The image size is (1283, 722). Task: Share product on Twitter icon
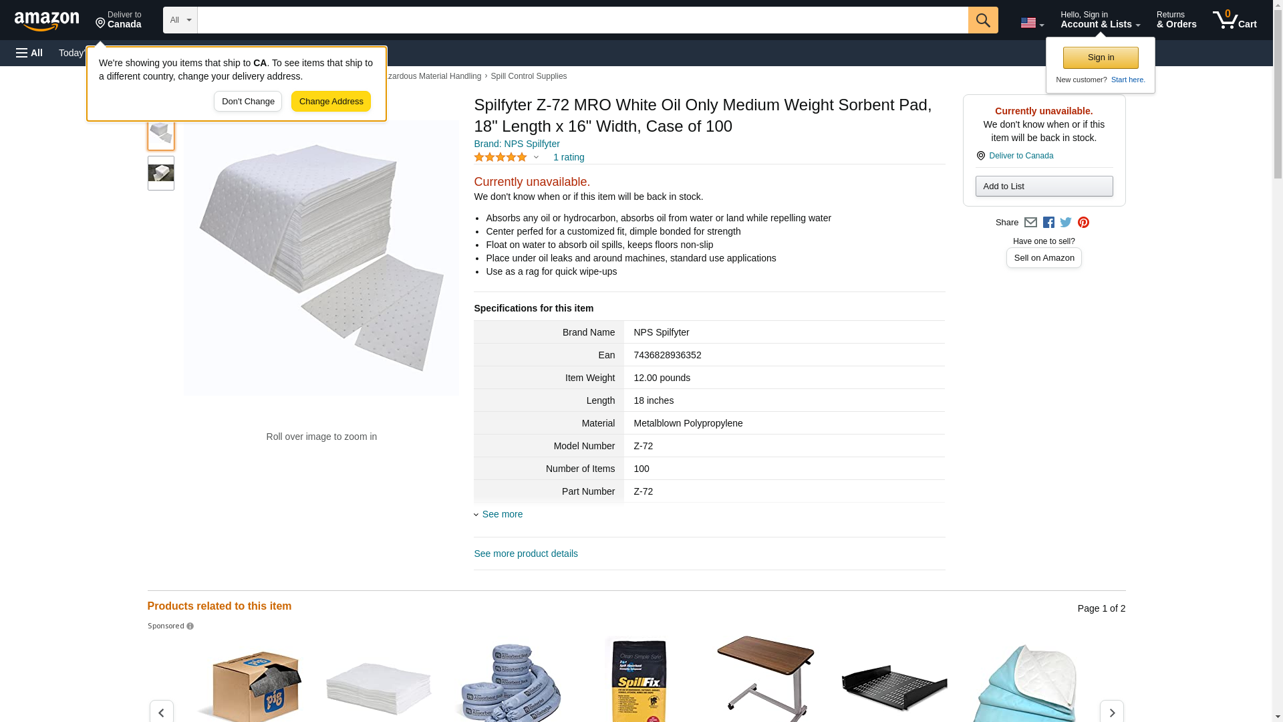pyautogui.click(x=1066, y=223)
